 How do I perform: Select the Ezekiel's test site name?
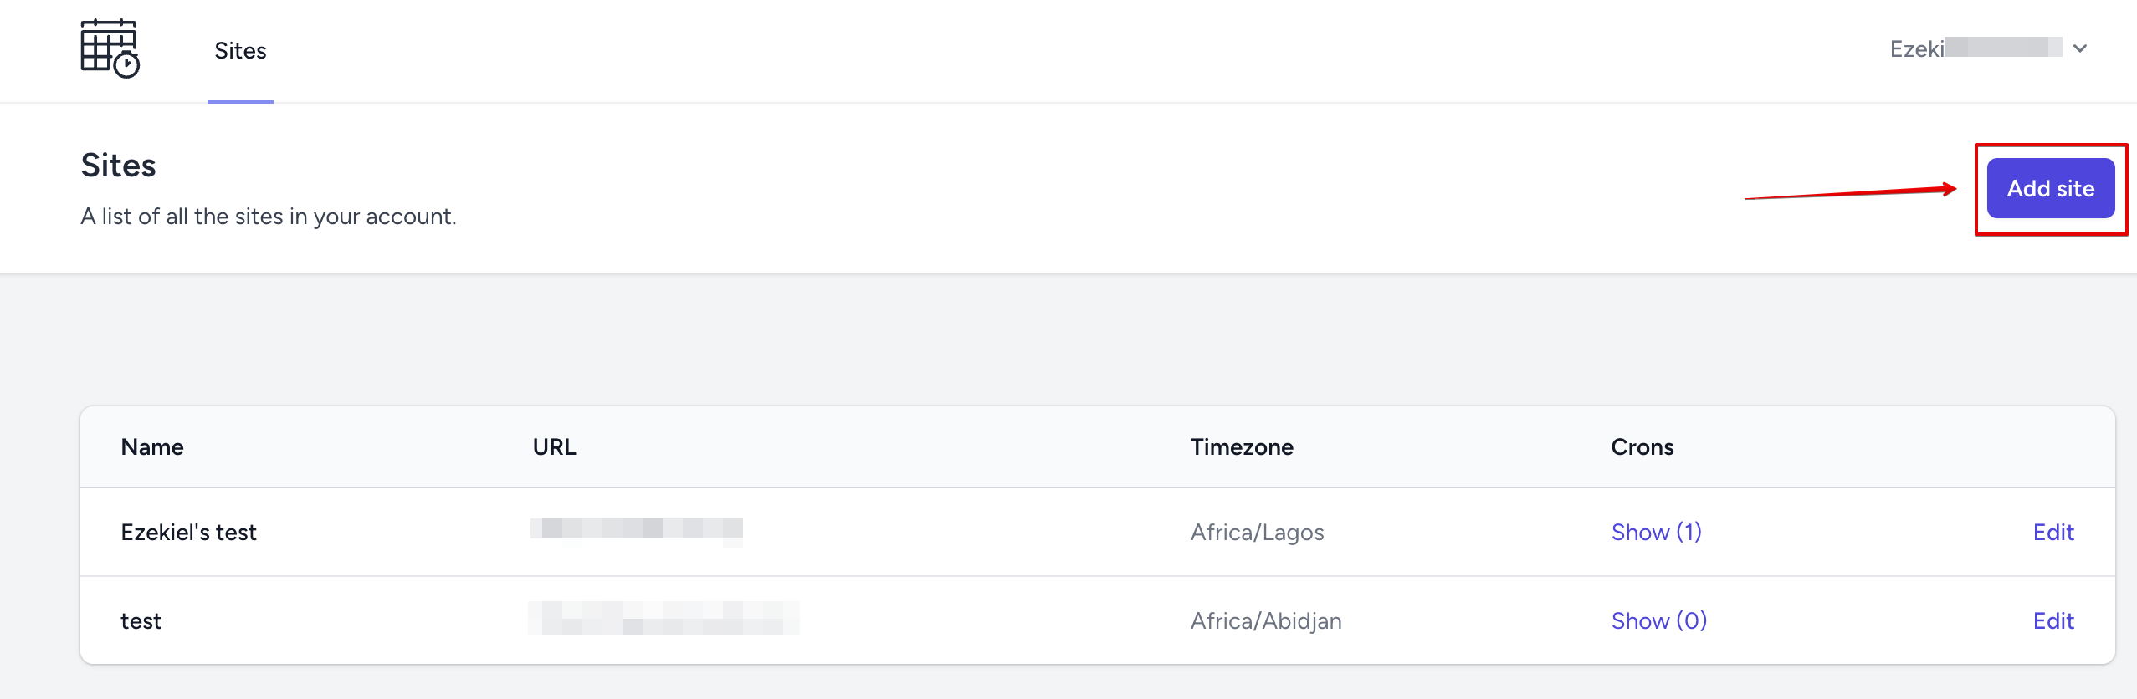point(188,532)
